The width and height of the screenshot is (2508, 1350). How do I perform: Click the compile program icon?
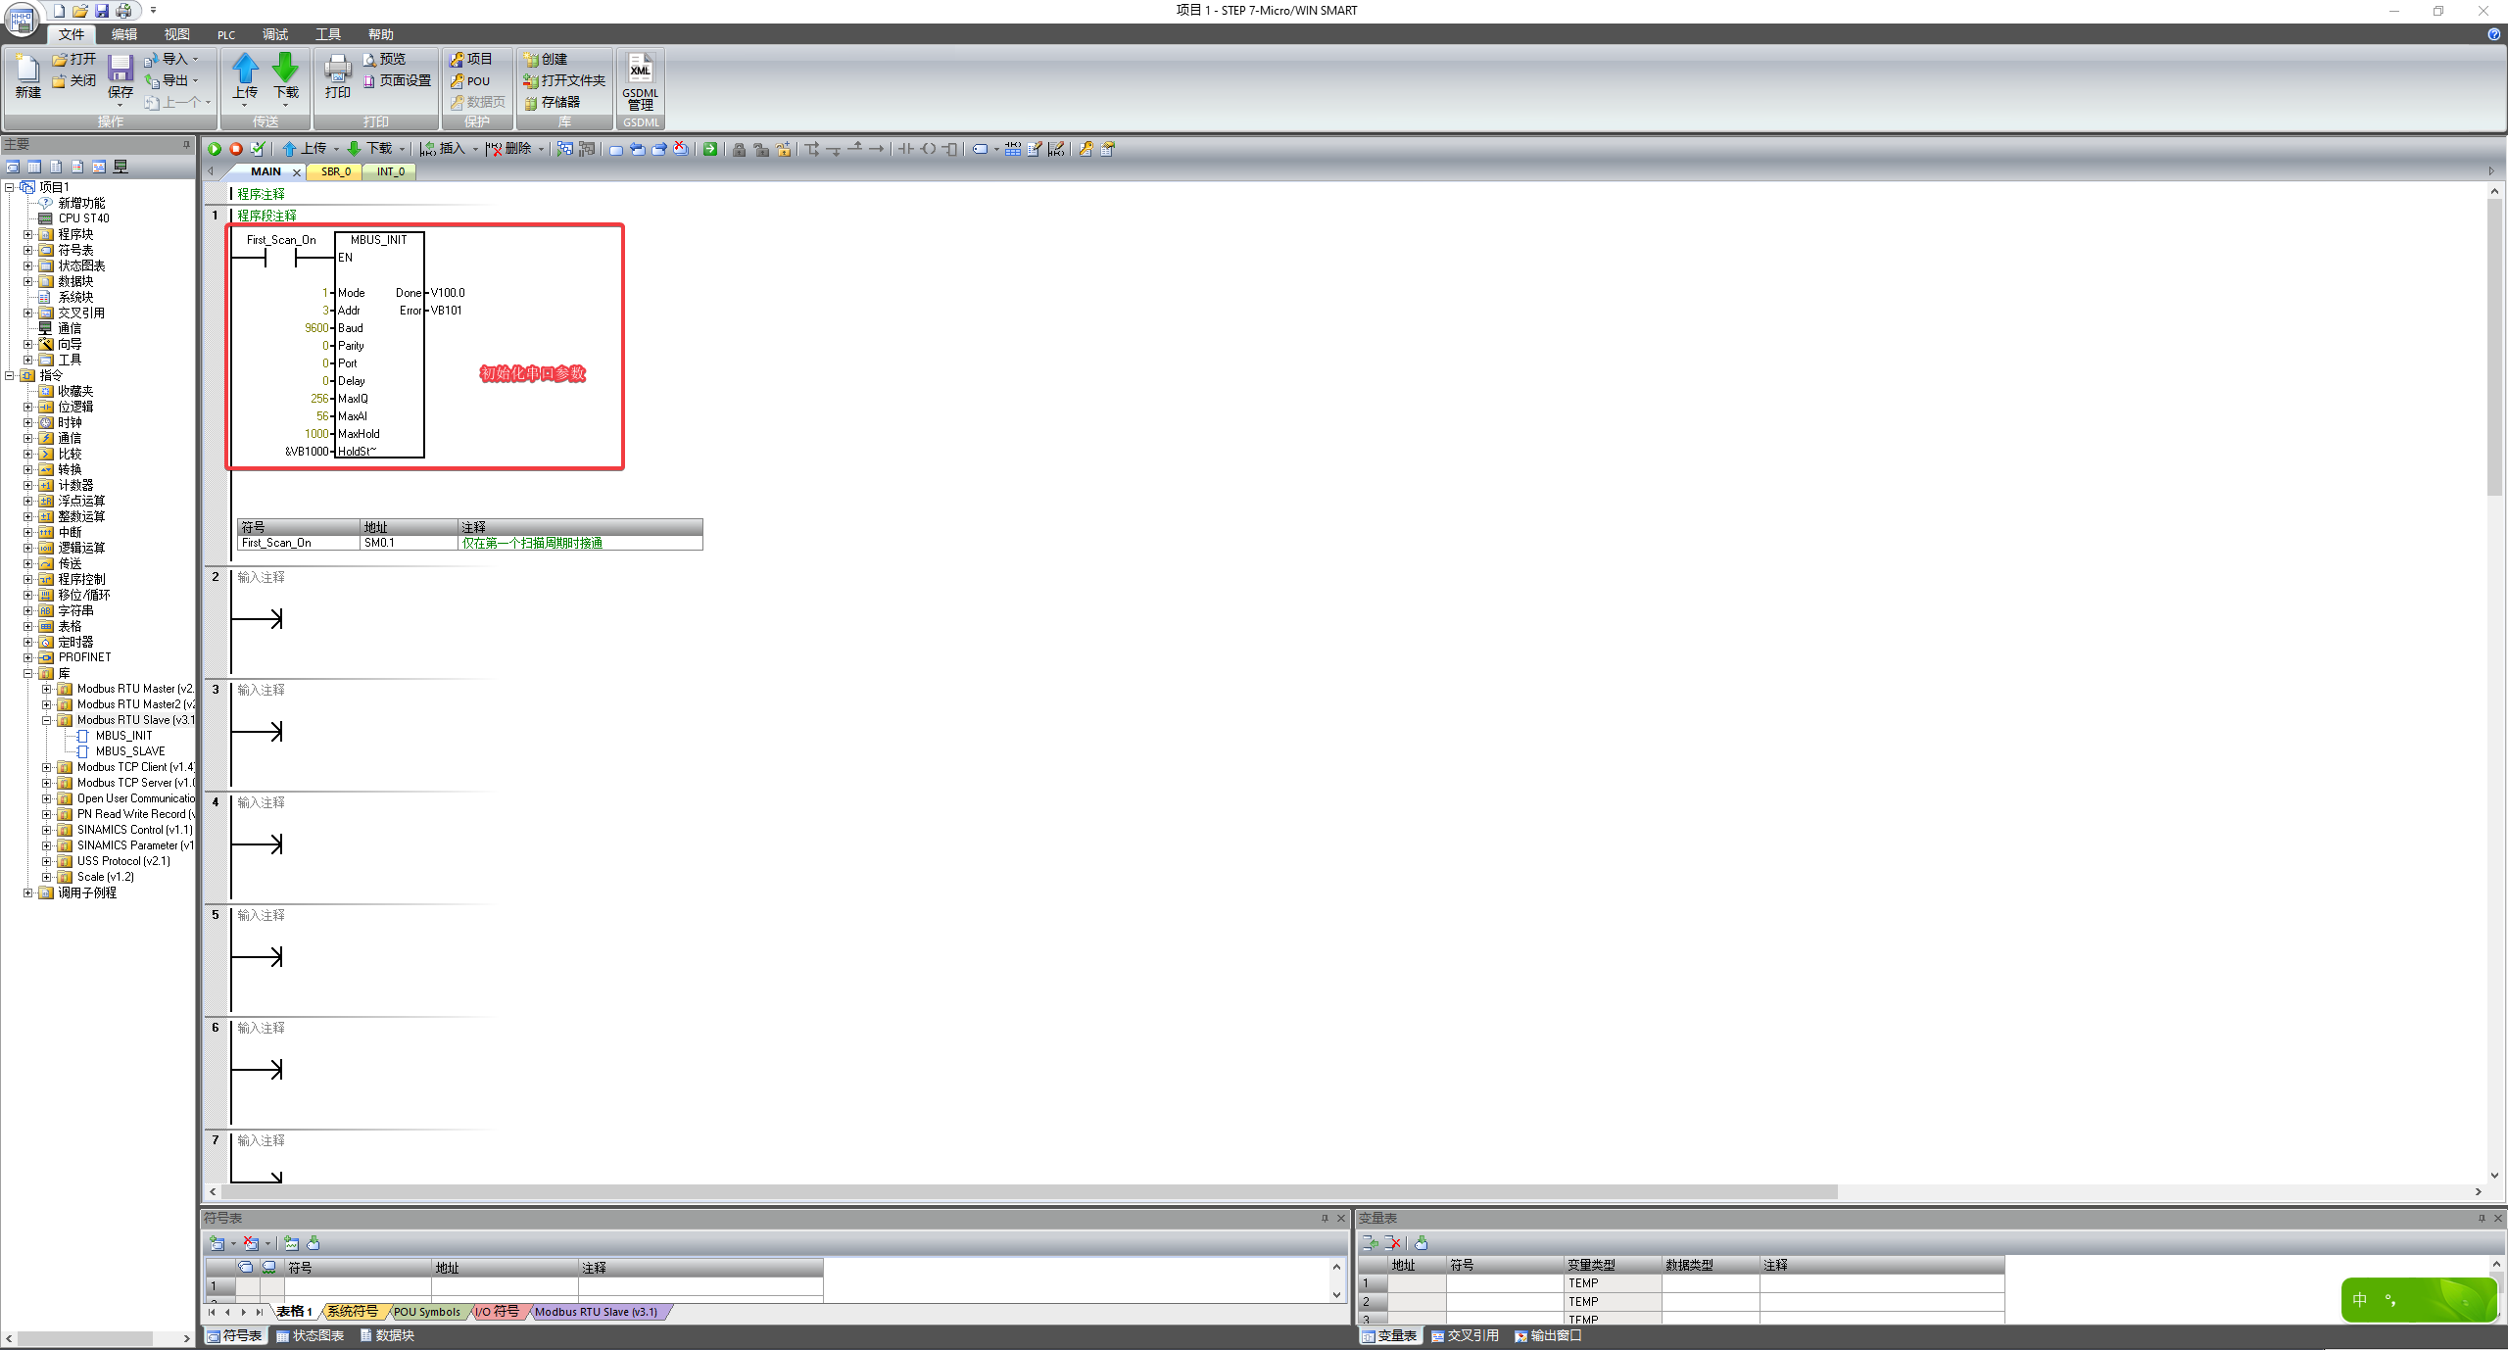(258, 149)
